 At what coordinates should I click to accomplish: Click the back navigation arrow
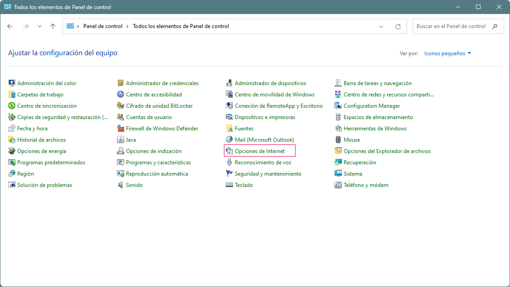point(10,26)
